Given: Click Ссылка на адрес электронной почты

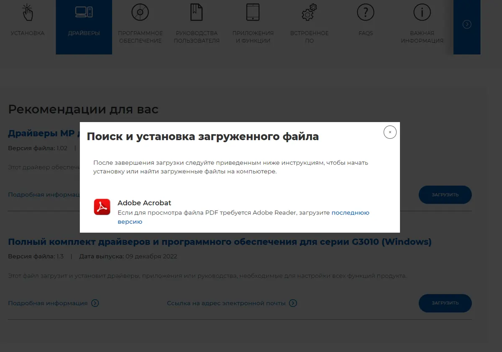Looking at the screenshot, I should (226, 303).
